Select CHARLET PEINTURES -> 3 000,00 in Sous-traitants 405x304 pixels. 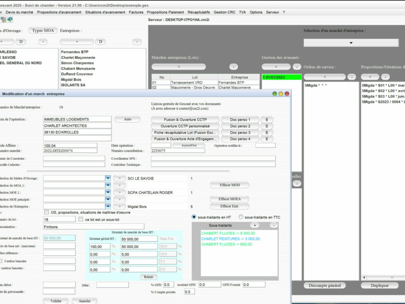click(230, 239)
